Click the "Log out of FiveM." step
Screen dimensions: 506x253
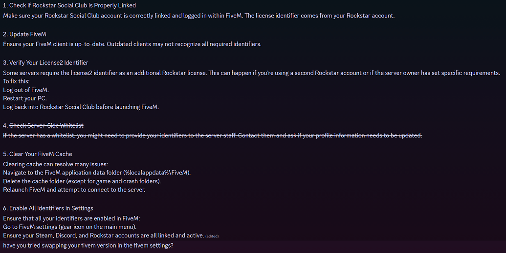[26, 90]
